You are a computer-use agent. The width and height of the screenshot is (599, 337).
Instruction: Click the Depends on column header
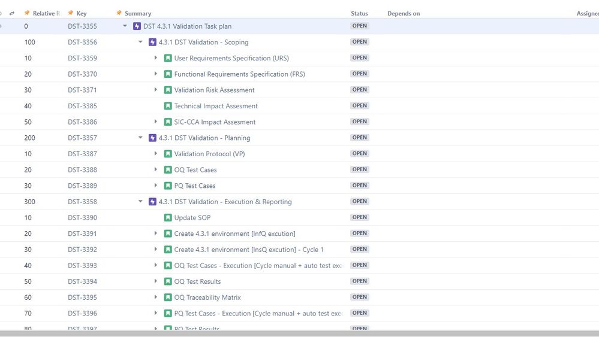coord(404,13)
